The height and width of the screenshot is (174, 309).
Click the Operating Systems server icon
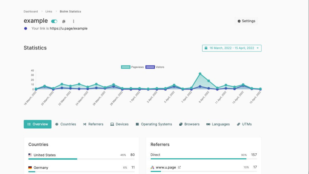coord(137,124)
